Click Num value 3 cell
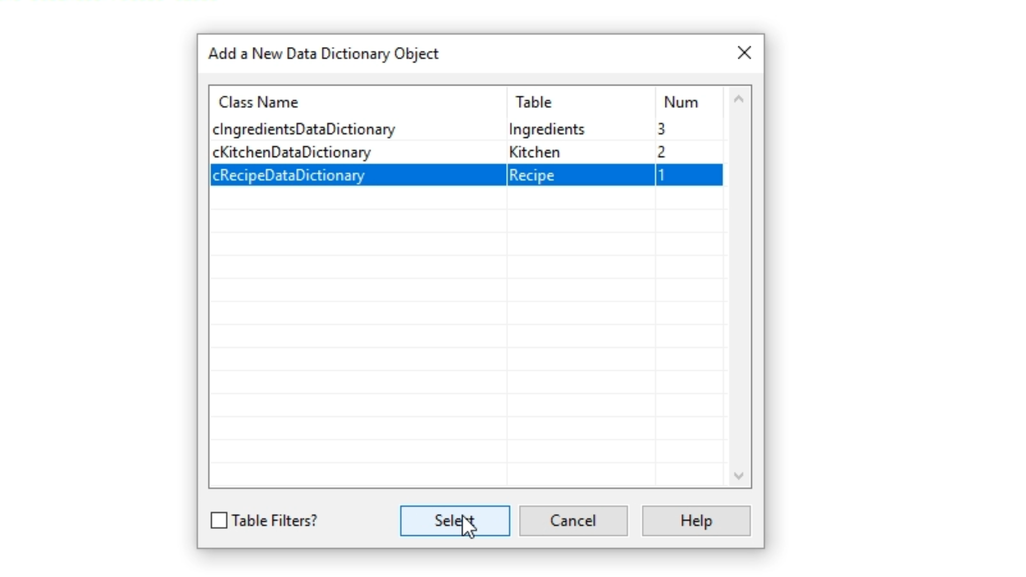1026x577 pixels. point(662,129)
